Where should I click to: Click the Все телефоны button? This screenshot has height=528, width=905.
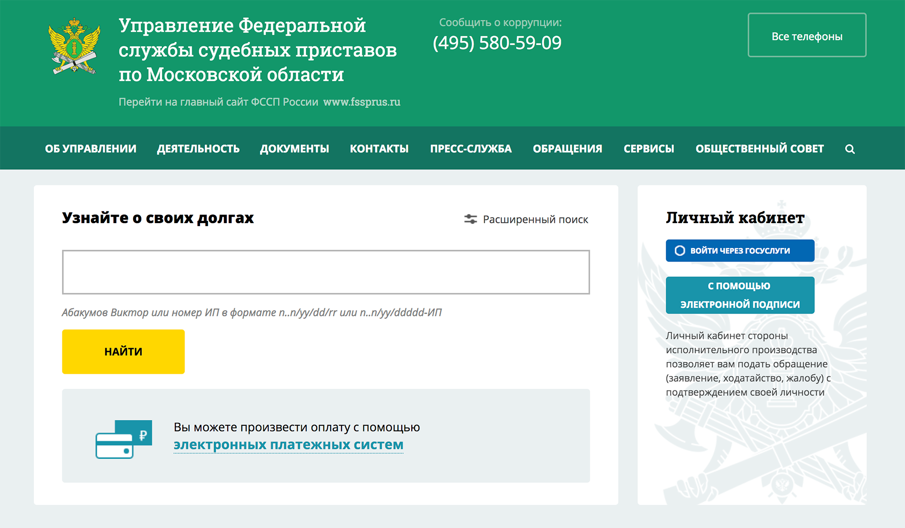[807, 35]
